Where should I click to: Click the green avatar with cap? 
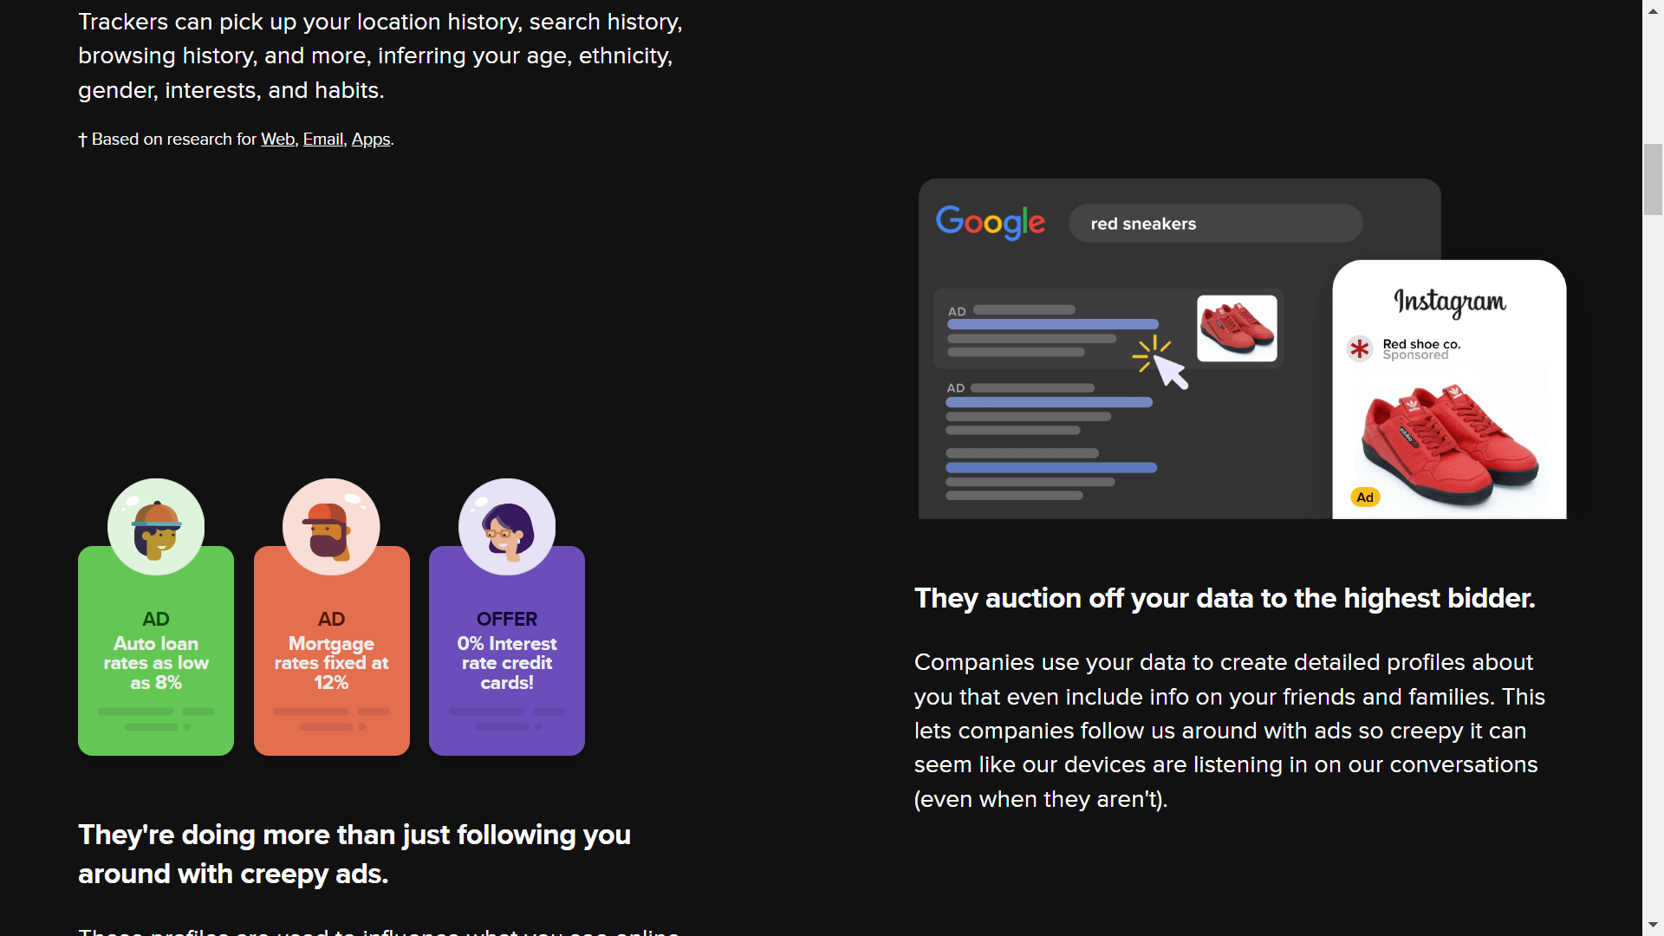coord(156,527)
